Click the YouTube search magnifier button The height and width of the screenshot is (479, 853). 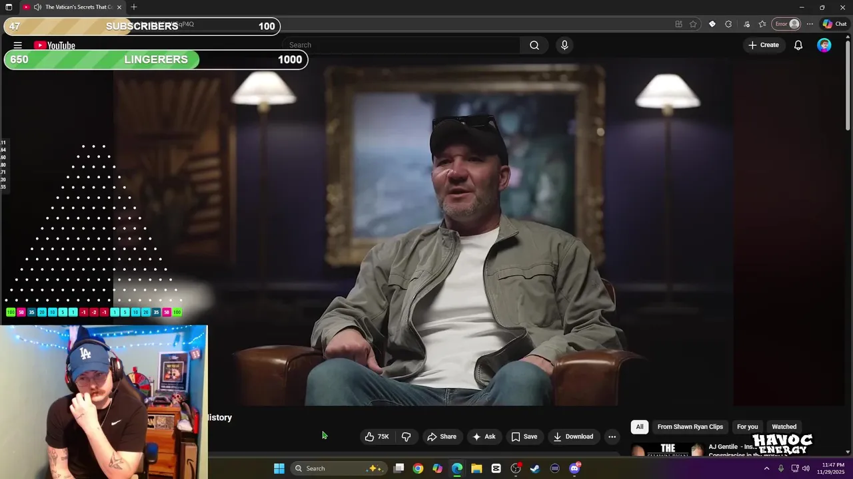click(534, 45)
